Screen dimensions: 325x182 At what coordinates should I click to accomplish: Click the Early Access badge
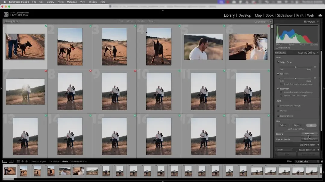pyautogui.click(x=280, y=53)
